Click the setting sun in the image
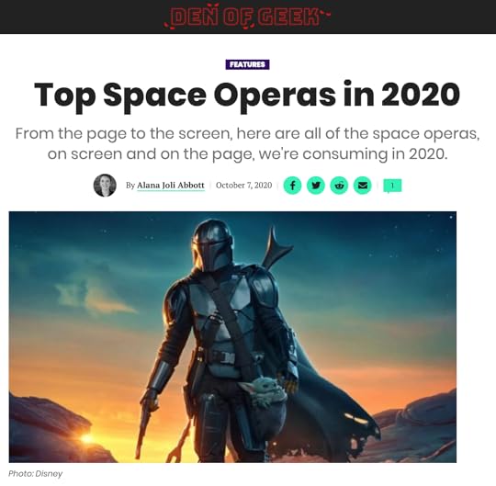This screenshot has width=496, height=486. coord(86,438)
